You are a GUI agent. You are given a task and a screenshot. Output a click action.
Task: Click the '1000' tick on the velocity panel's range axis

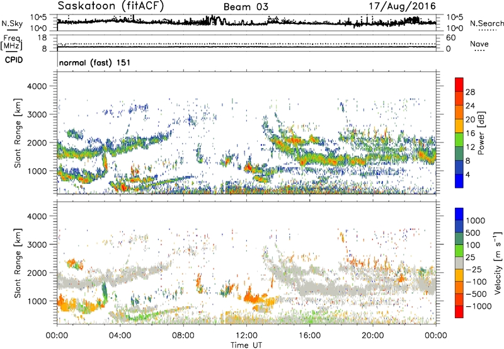click(37, 301)
